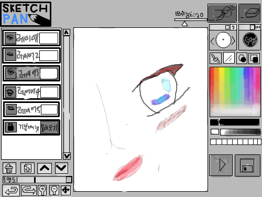
Task: Click the grayscale gradient bar
Action: (241, 132)
